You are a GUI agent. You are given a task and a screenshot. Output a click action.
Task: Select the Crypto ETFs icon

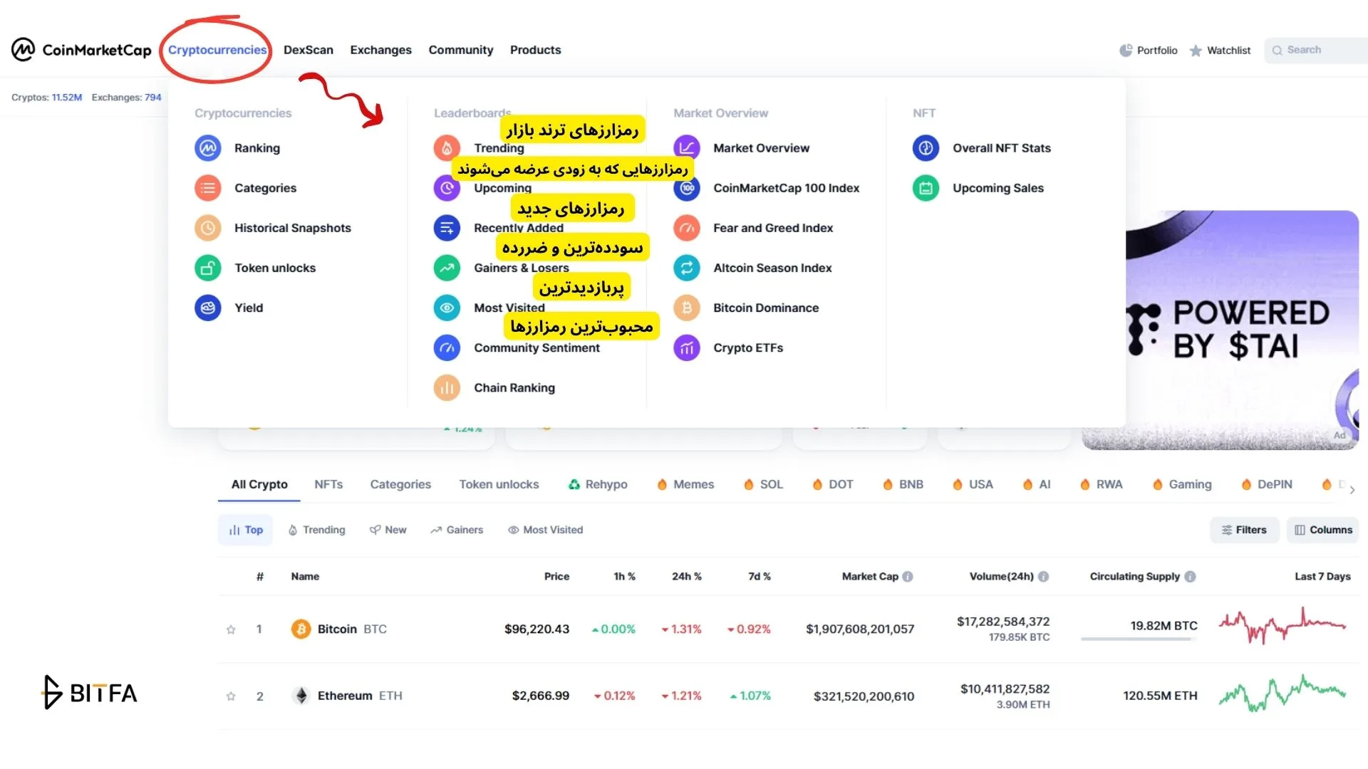(687, 347)
